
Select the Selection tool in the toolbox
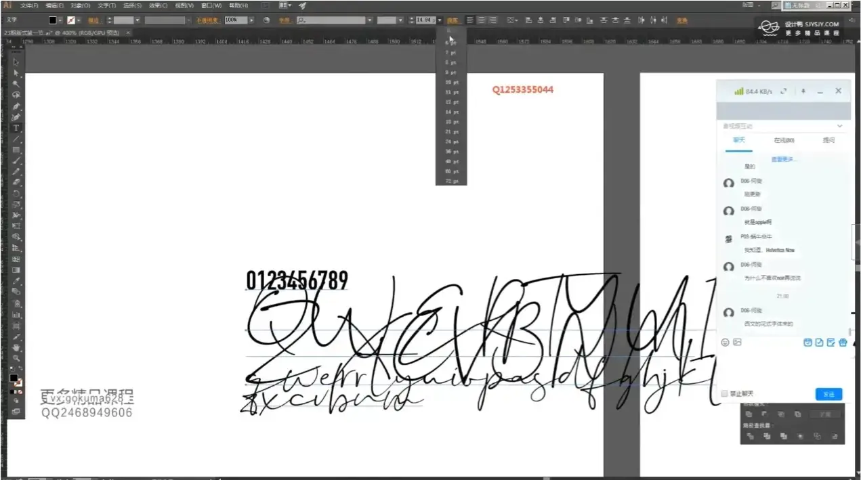[x=16, y=62]
